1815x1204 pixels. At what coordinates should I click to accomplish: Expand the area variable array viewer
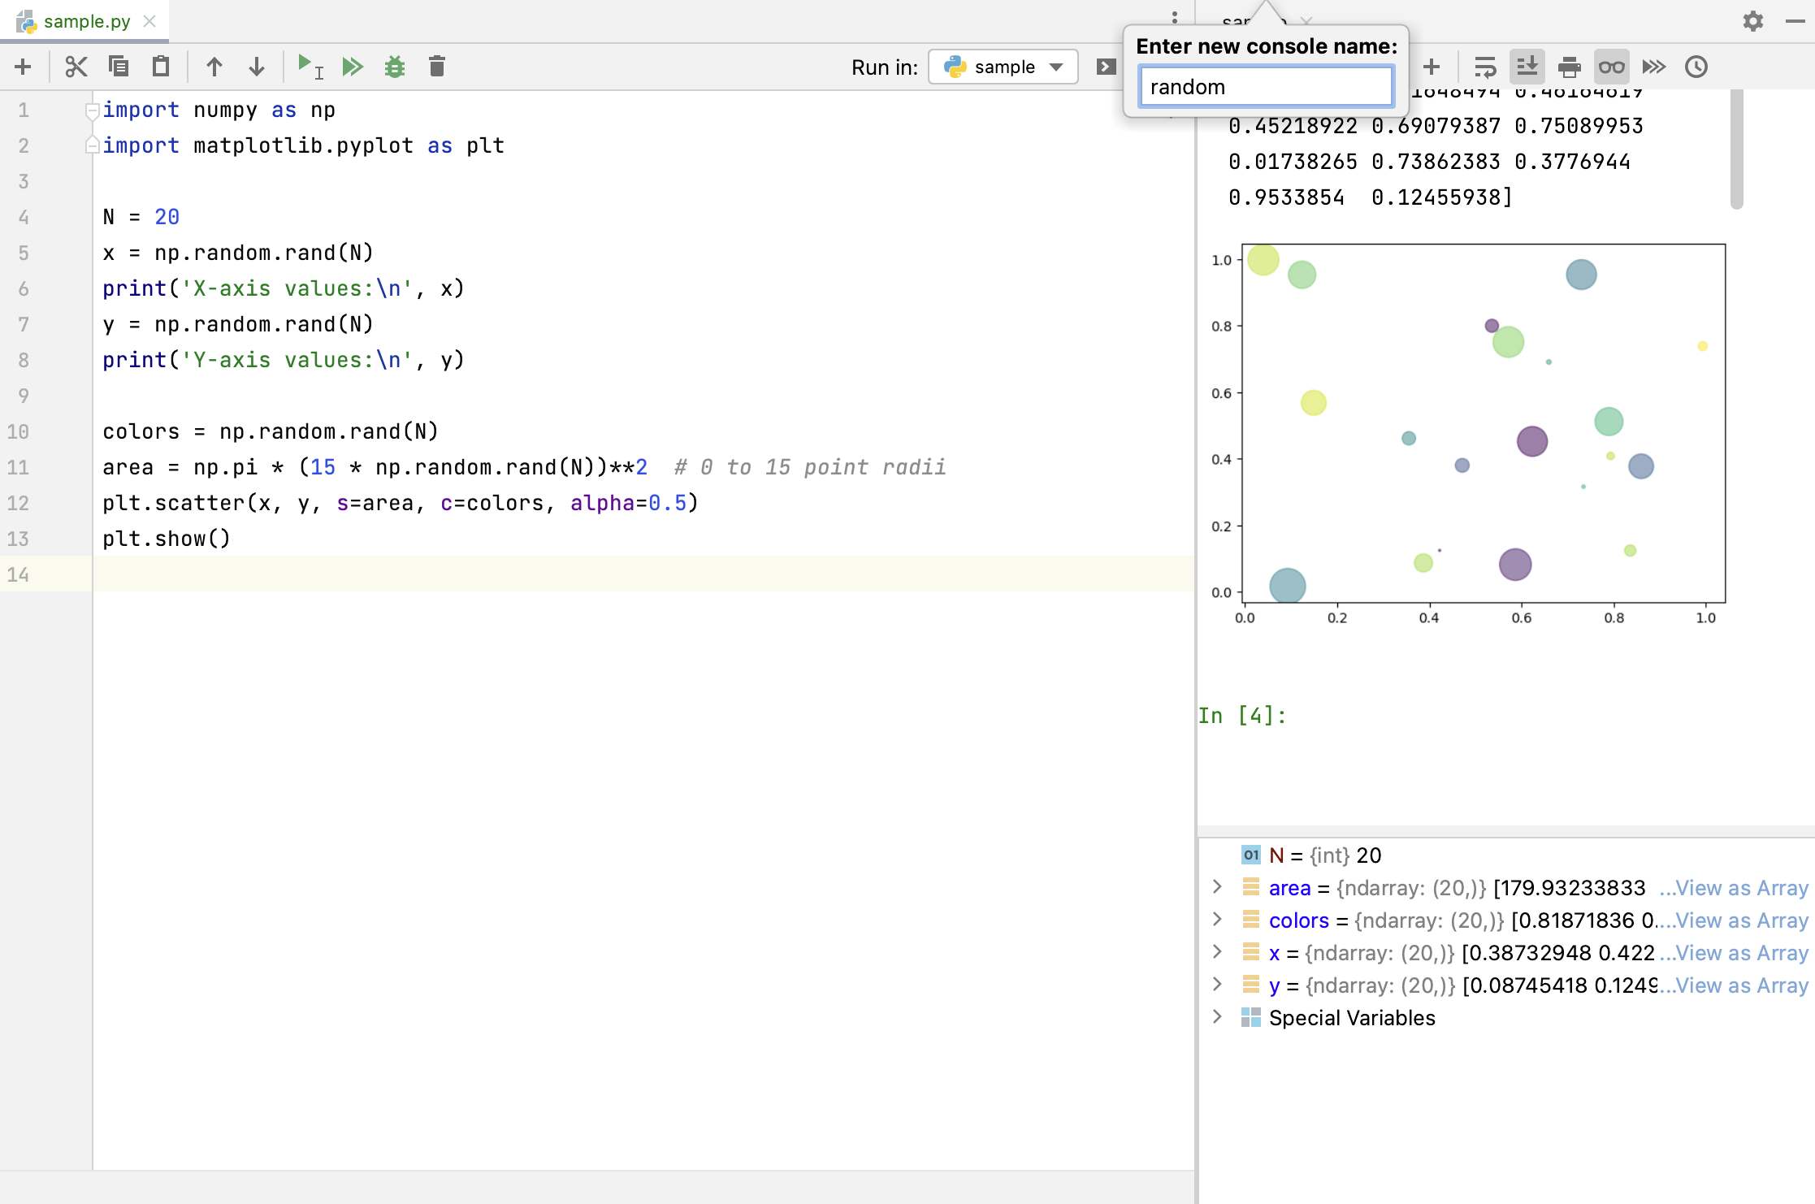pos(1215,887)
